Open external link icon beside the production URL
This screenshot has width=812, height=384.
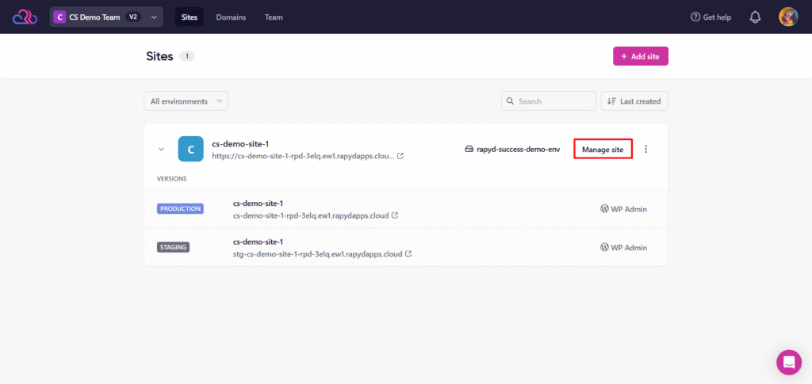pos(395,215)
